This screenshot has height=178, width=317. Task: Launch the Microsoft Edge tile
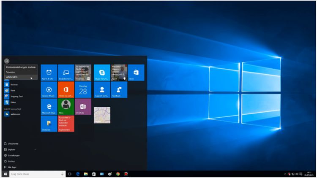tap(49, 107)
